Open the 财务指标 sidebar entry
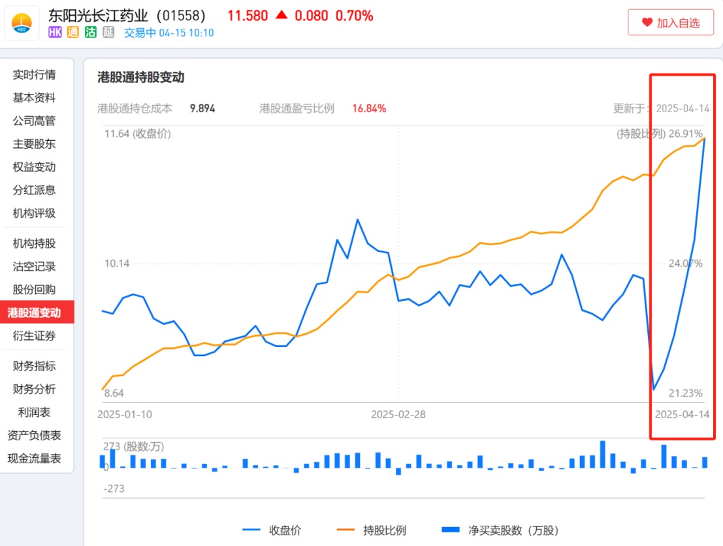This screenshot has width=723, height=546. point(34,366)
